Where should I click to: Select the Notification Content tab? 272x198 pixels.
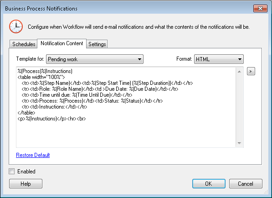[x=62, y=43]
